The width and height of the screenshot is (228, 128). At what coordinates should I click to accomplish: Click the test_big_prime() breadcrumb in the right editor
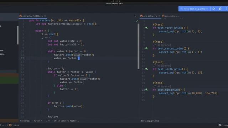coord(150,121)
